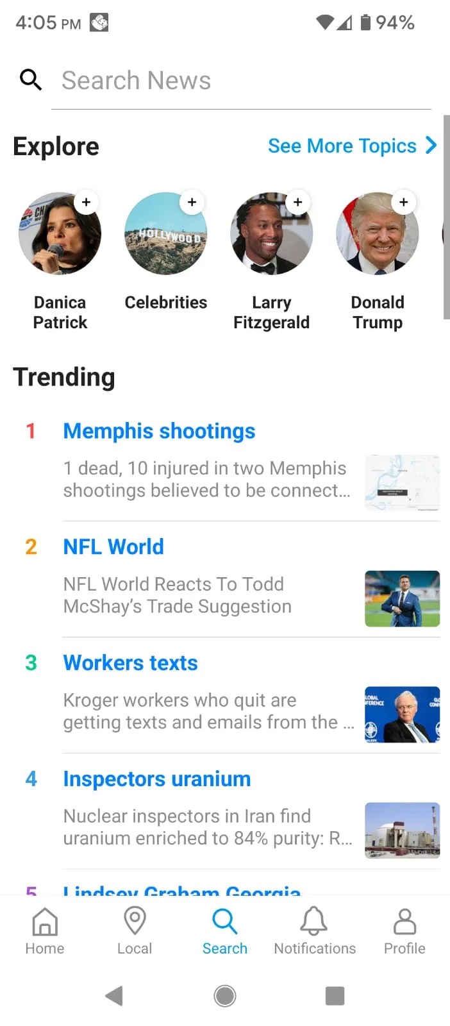Toggle following Donald Trump topic
The height and width of the screenshot is (1026, 450).
404,202
